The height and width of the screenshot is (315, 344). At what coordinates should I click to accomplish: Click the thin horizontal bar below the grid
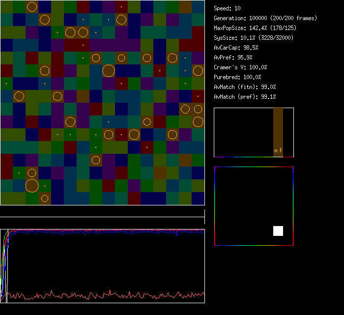point(102,217)
